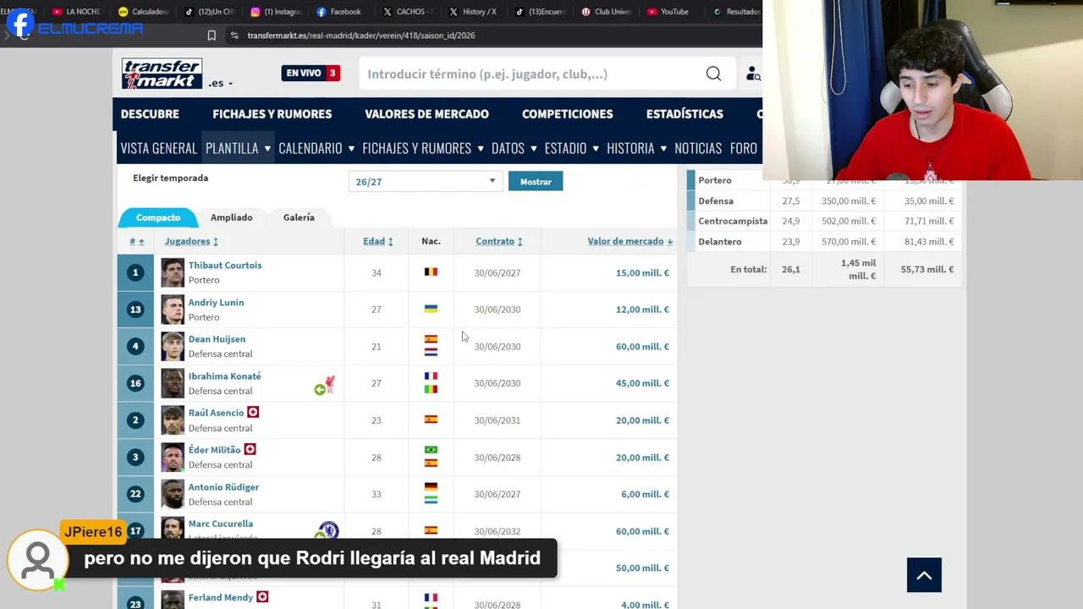Click the back-to-top arrow button
This screenshot has height=609, width=1083.
924,575
